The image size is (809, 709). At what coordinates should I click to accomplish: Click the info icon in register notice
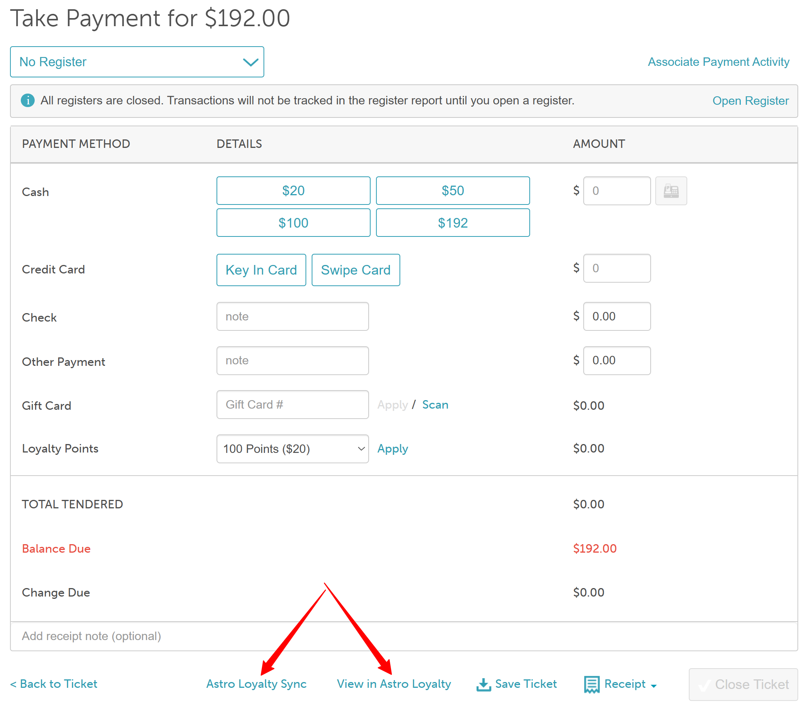[x=28, y=101]
